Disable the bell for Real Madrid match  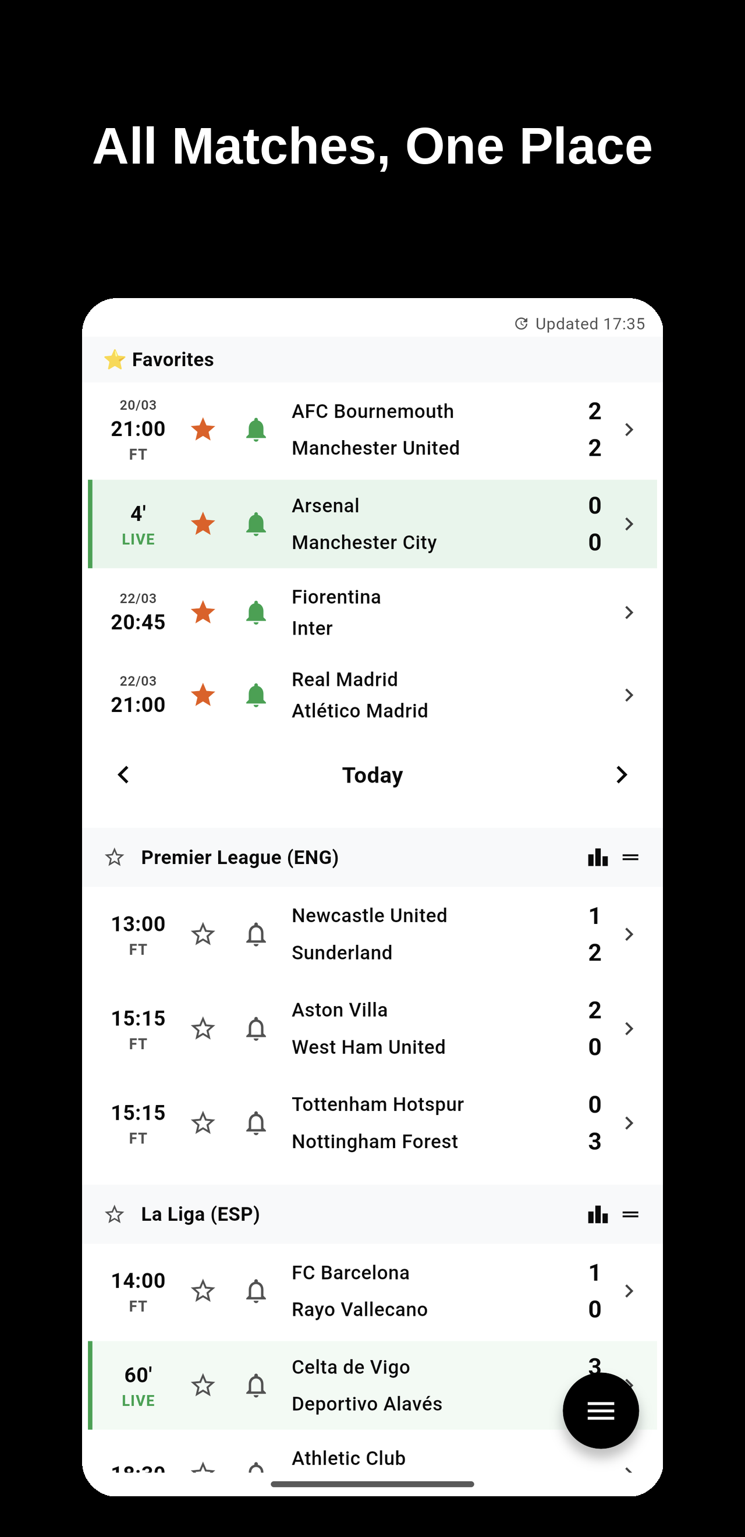tap(256, 695)
